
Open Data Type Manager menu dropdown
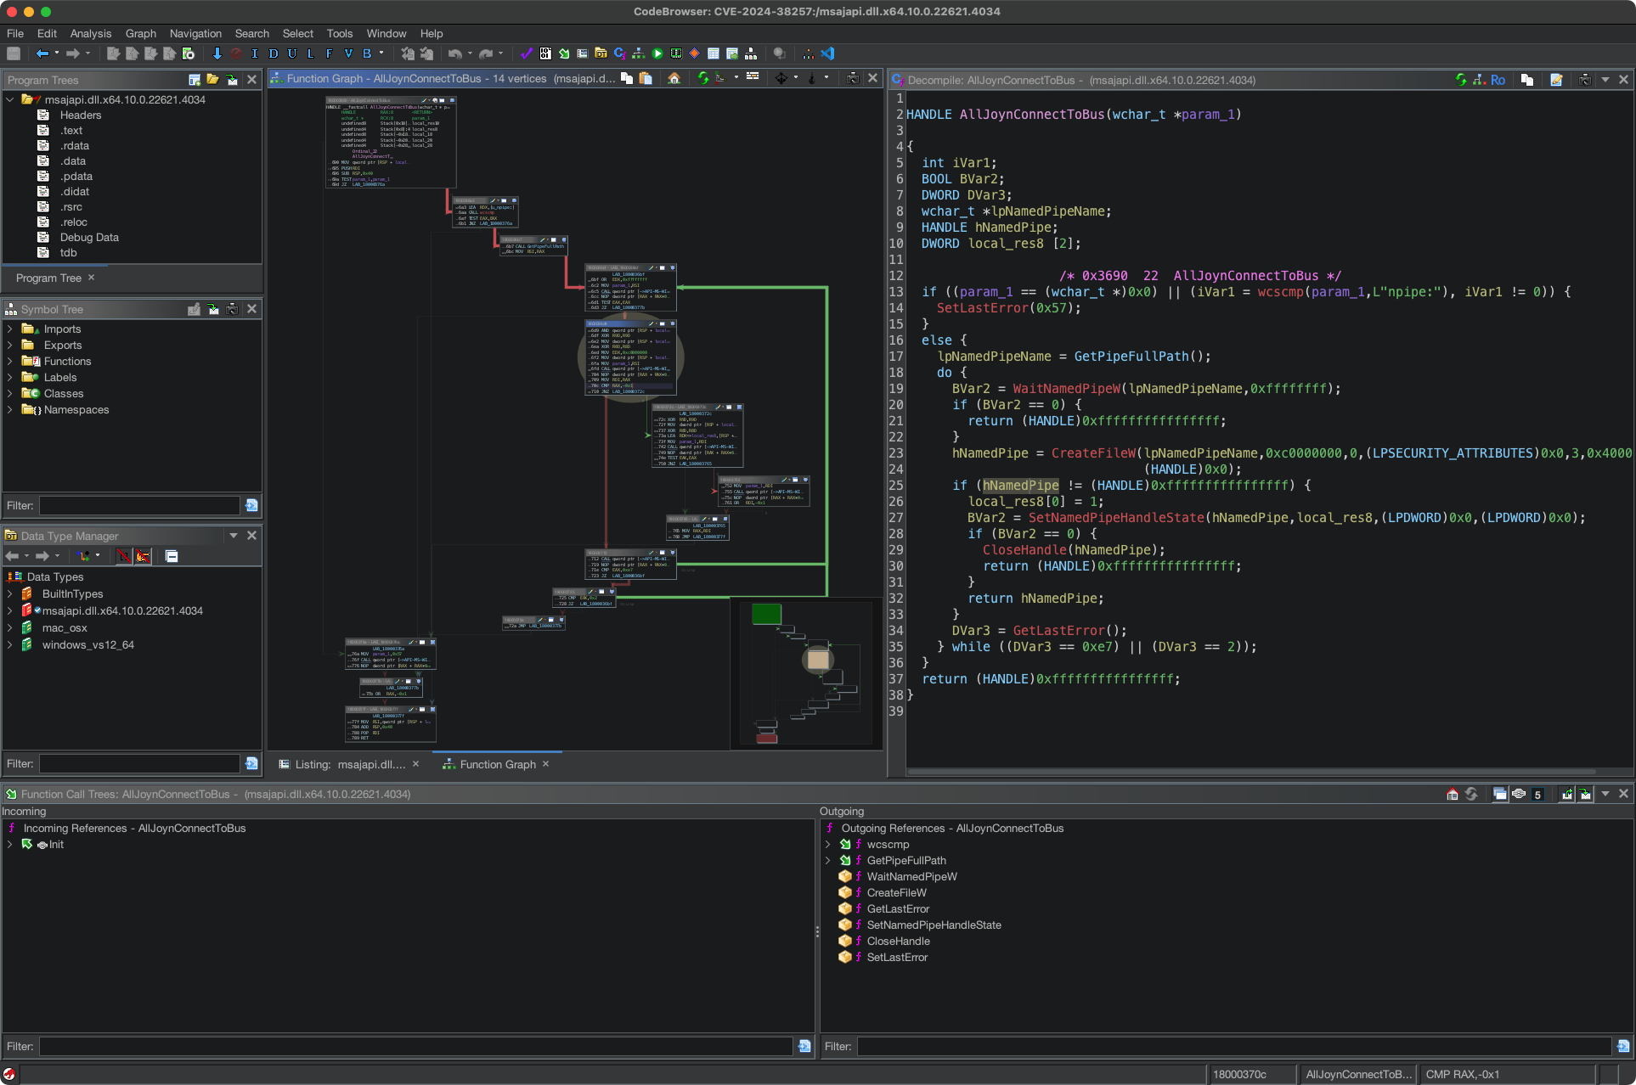(234, 535)
